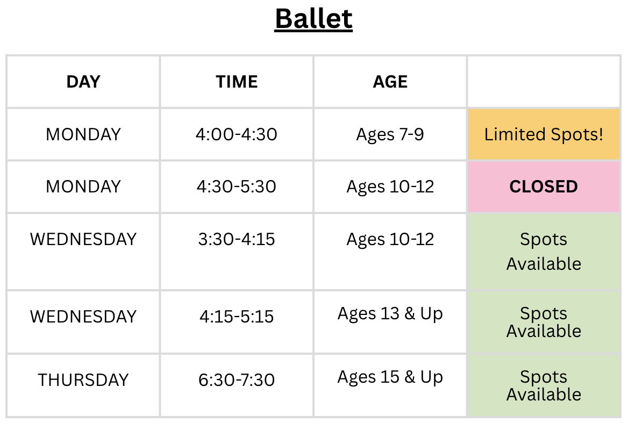Click the Monday 4:00-4:30 time cell
Image resolution: width=628 pixels, height=430 pixels.
(x=237, y=134)
